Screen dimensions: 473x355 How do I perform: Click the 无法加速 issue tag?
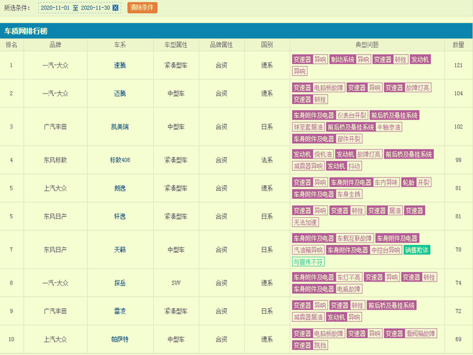[305, 222]
